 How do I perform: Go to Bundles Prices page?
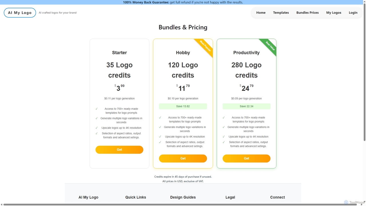pos(307,13)
